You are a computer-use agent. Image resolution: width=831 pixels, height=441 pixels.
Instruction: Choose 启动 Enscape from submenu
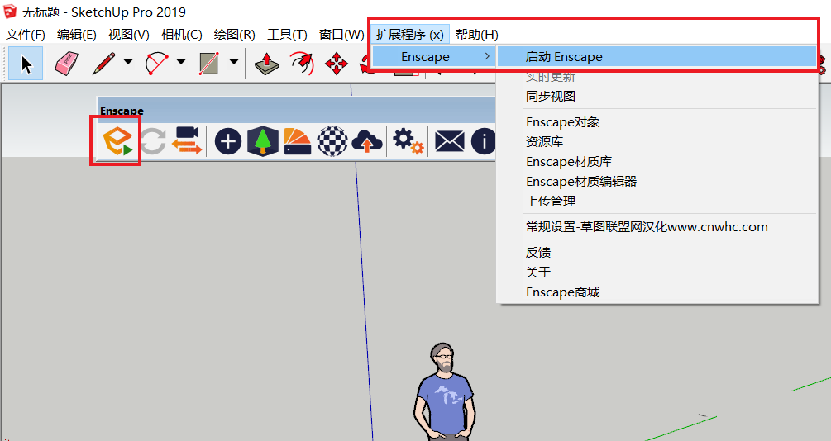click(x=657, y=57)
